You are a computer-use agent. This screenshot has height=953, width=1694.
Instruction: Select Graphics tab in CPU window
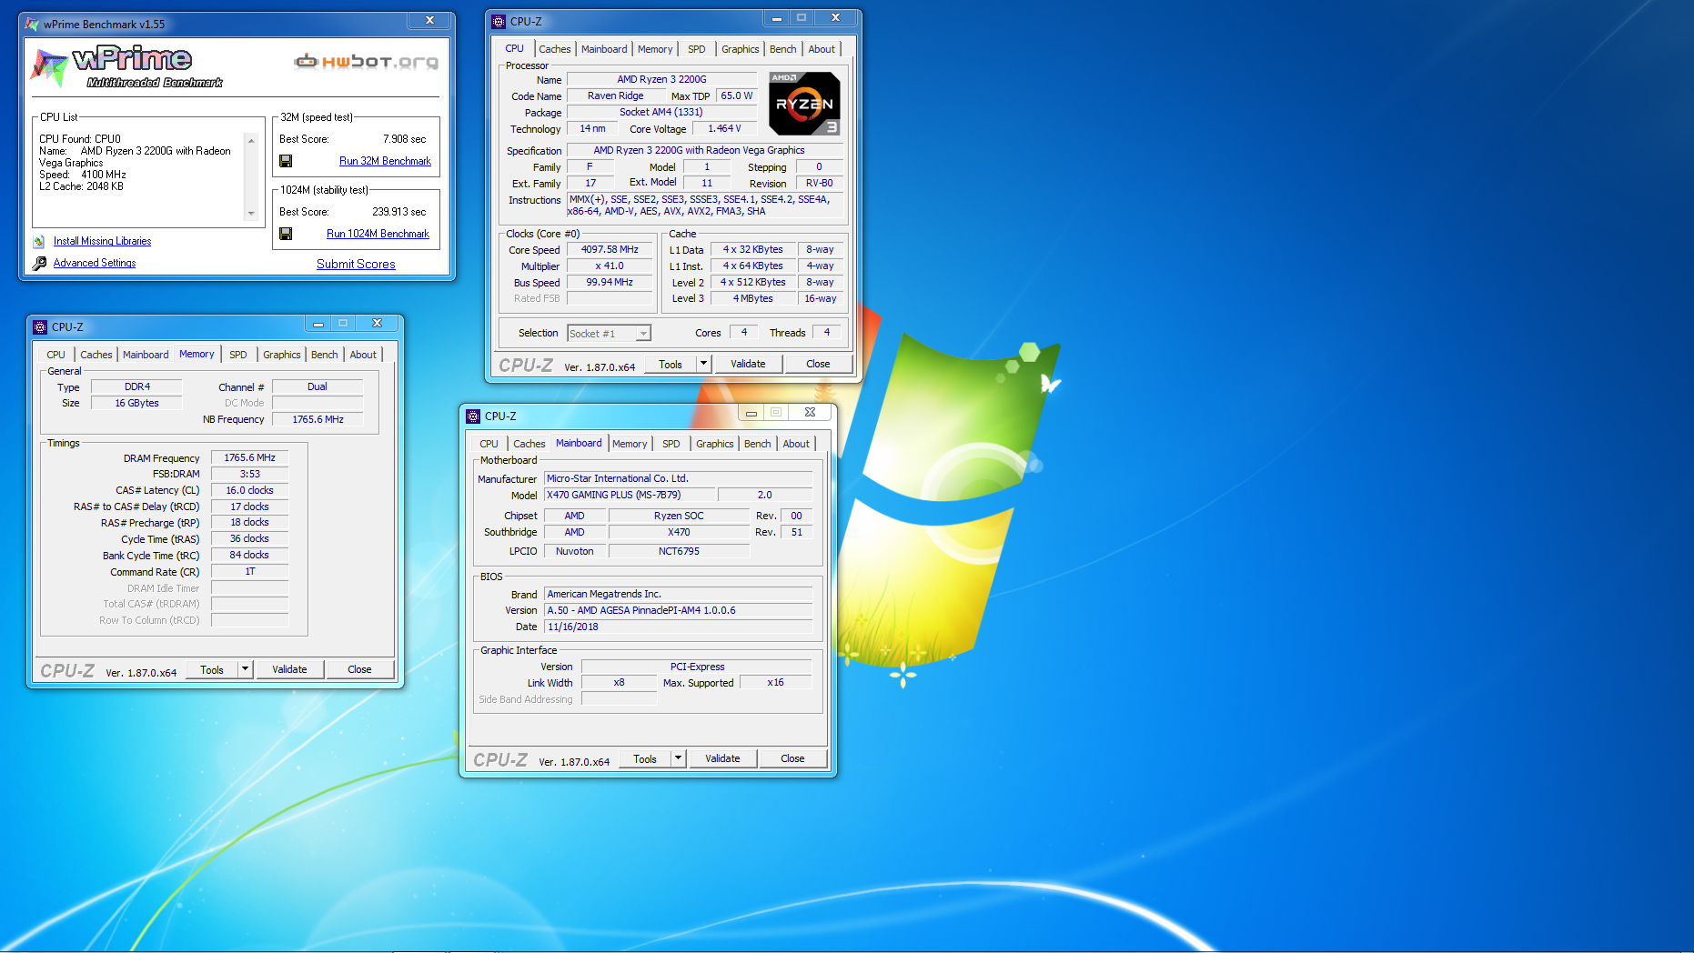(740, 49)
